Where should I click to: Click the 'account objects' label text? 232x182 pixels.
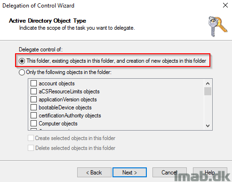[x=56, y=83]
